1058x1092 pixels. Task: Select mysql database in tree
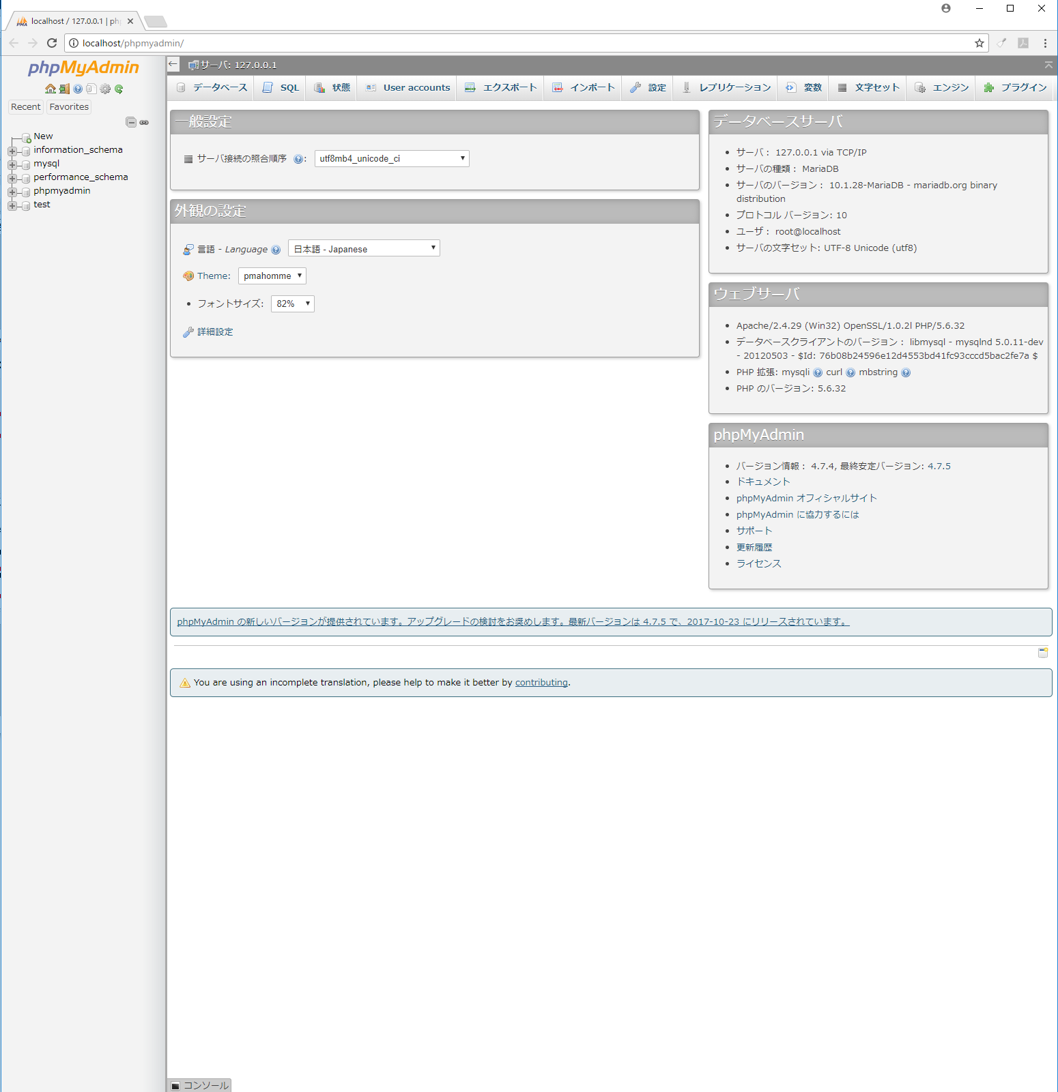[46, 163]
